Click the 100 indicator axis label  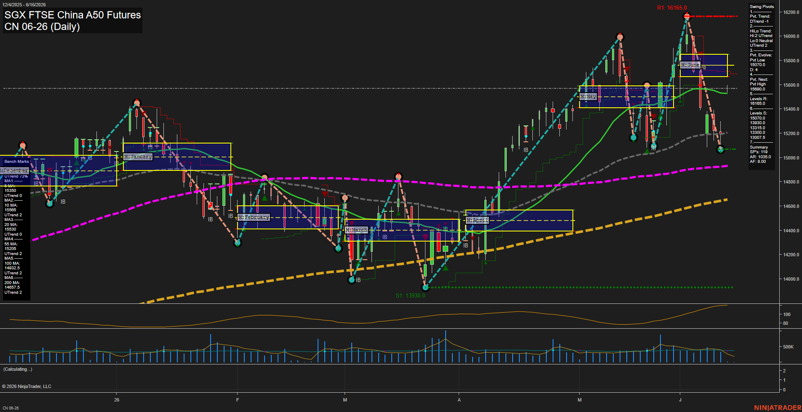click(x=787, y=314)
